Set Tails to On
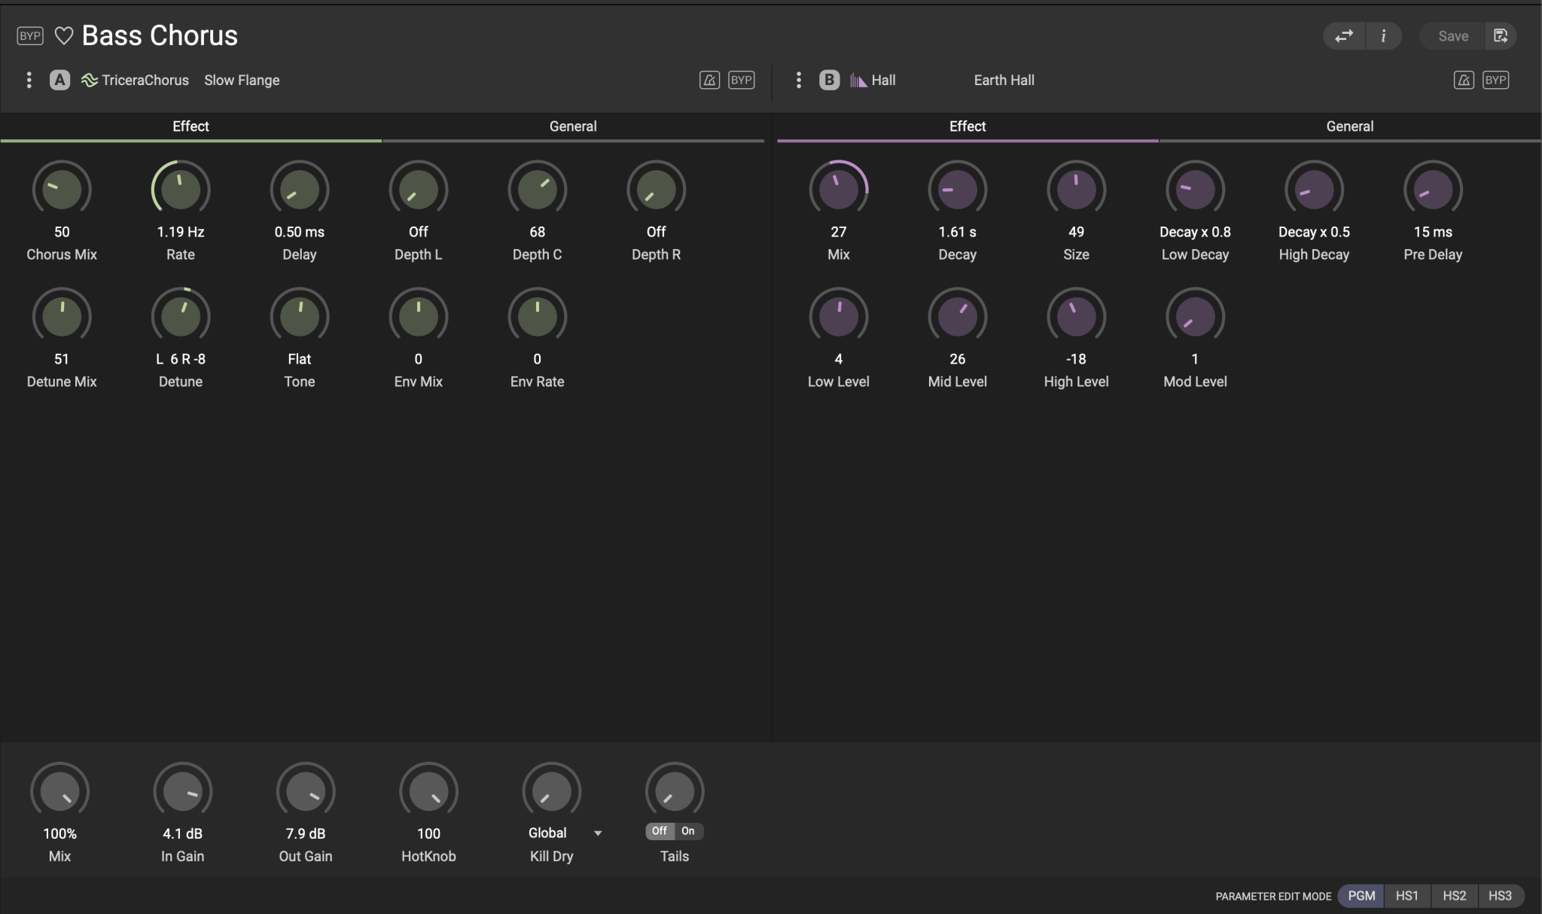Screen dimensions: 1542x914 pos(688,831)
